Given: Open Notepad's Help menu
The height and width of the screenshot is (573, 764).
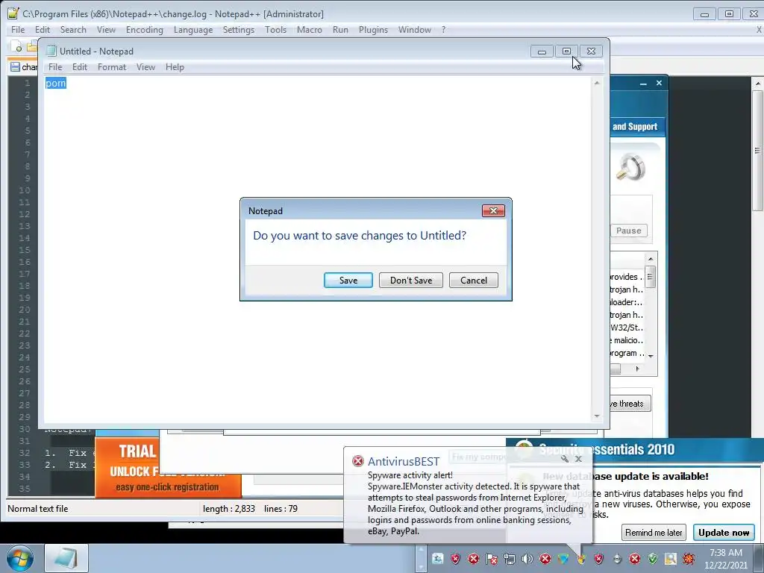Looking at the screenshot, I should click(x=175, y=66).
